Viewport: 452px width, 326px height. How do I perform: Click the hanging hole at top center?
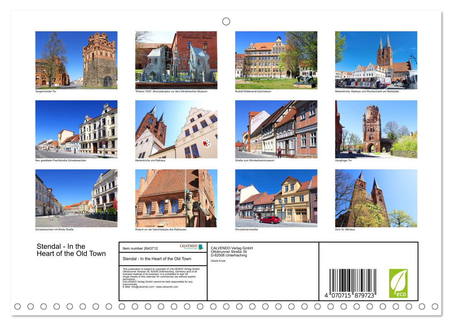(x=226, y=22)
